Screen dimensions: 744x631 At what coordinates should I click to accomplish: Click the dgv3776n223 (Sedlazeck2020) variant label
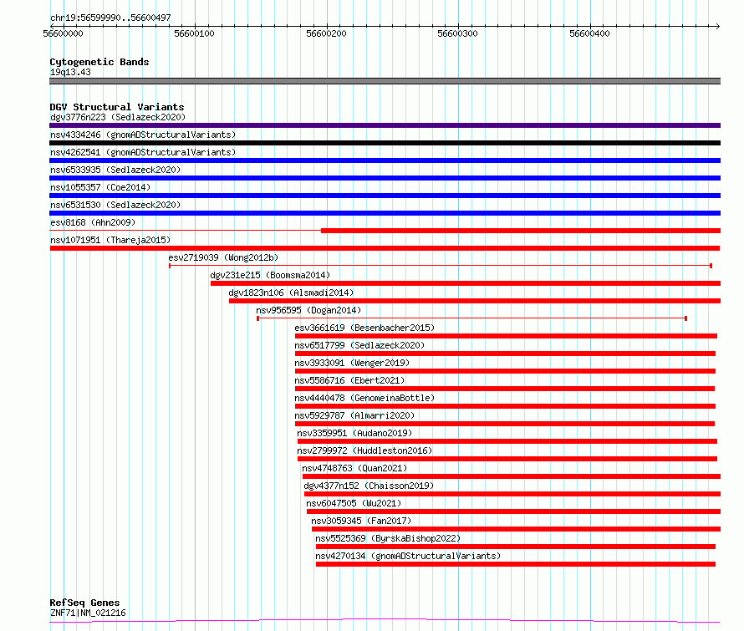[x=118, y=117]
